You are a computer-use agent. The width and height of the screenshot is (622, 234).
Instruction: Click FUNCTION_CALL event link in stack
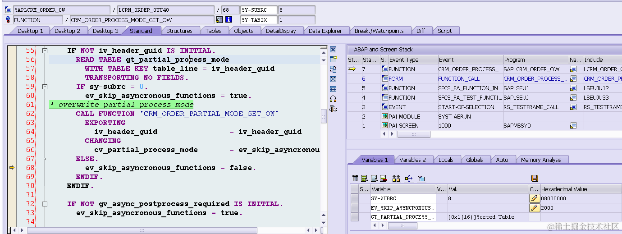[459, 78]
